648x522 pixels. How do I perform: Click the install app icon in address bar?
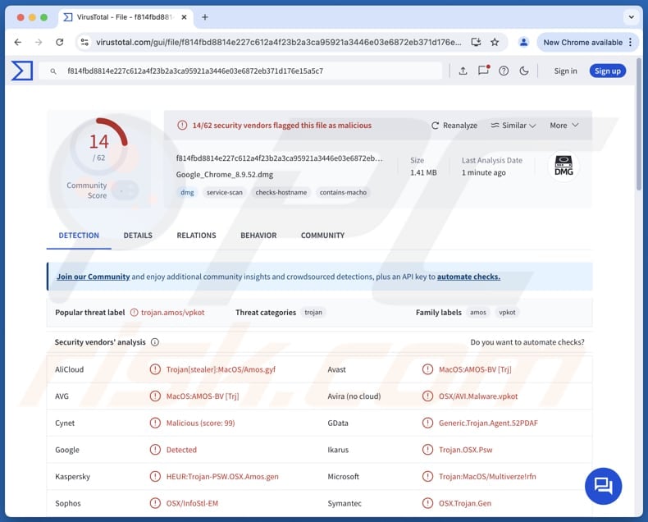(476, 42)
